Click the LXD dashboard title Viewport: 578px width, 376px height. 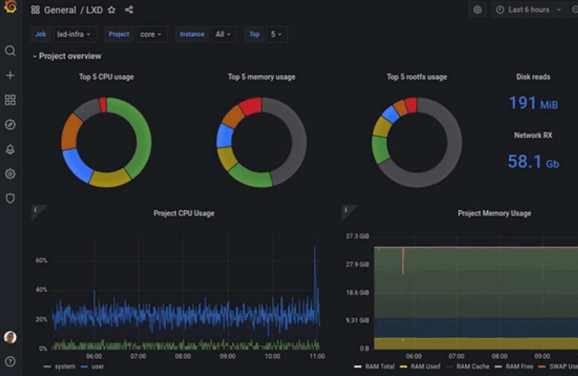(x=94, y=10)
